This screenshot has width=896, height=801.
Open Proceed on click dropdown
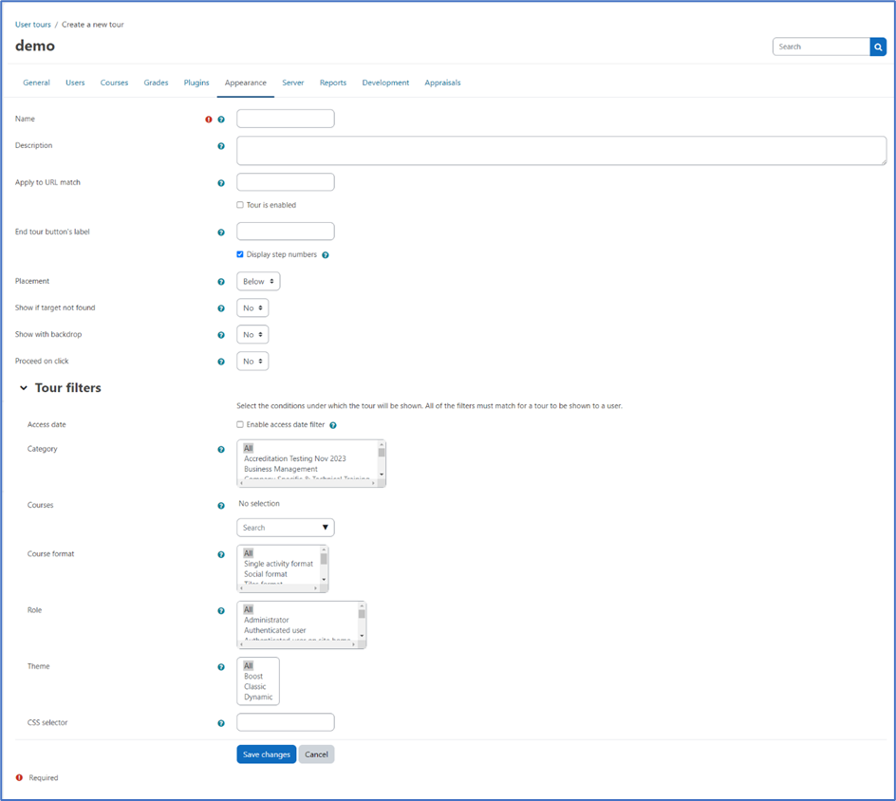pyautogui.click(x=252, y=361)
